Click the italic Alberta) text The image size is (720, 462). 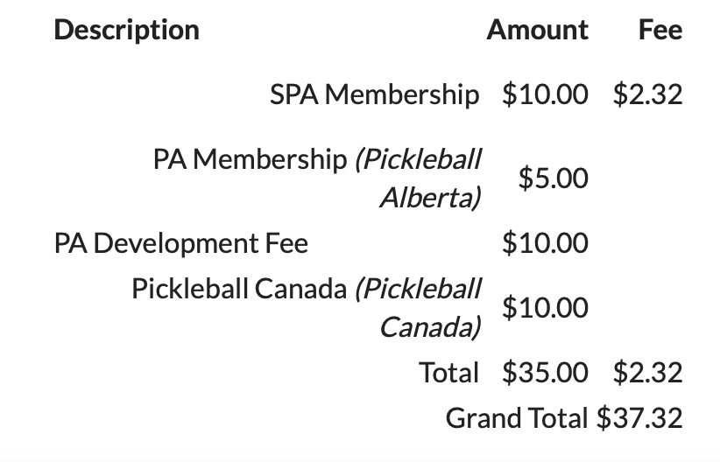click(431, 198)
